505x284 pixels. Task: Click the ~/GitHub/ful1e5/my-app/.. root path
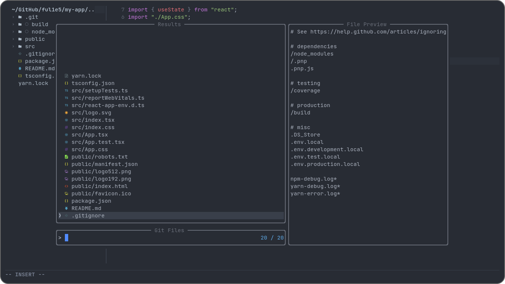53,10
